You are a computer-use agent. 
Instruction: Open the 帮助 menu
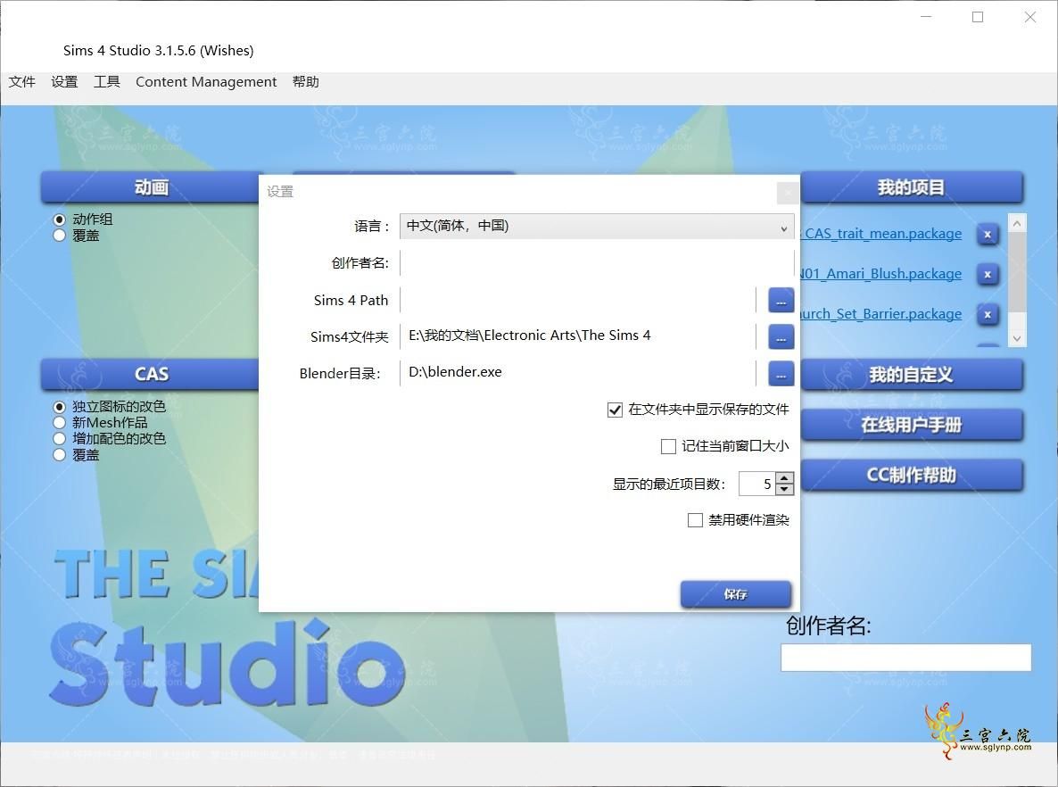[306, 82]
